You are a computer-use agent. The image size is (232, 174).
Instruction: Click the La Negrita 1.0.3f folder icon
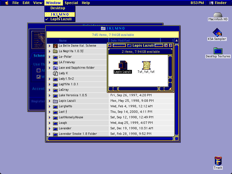coord(55,51)
